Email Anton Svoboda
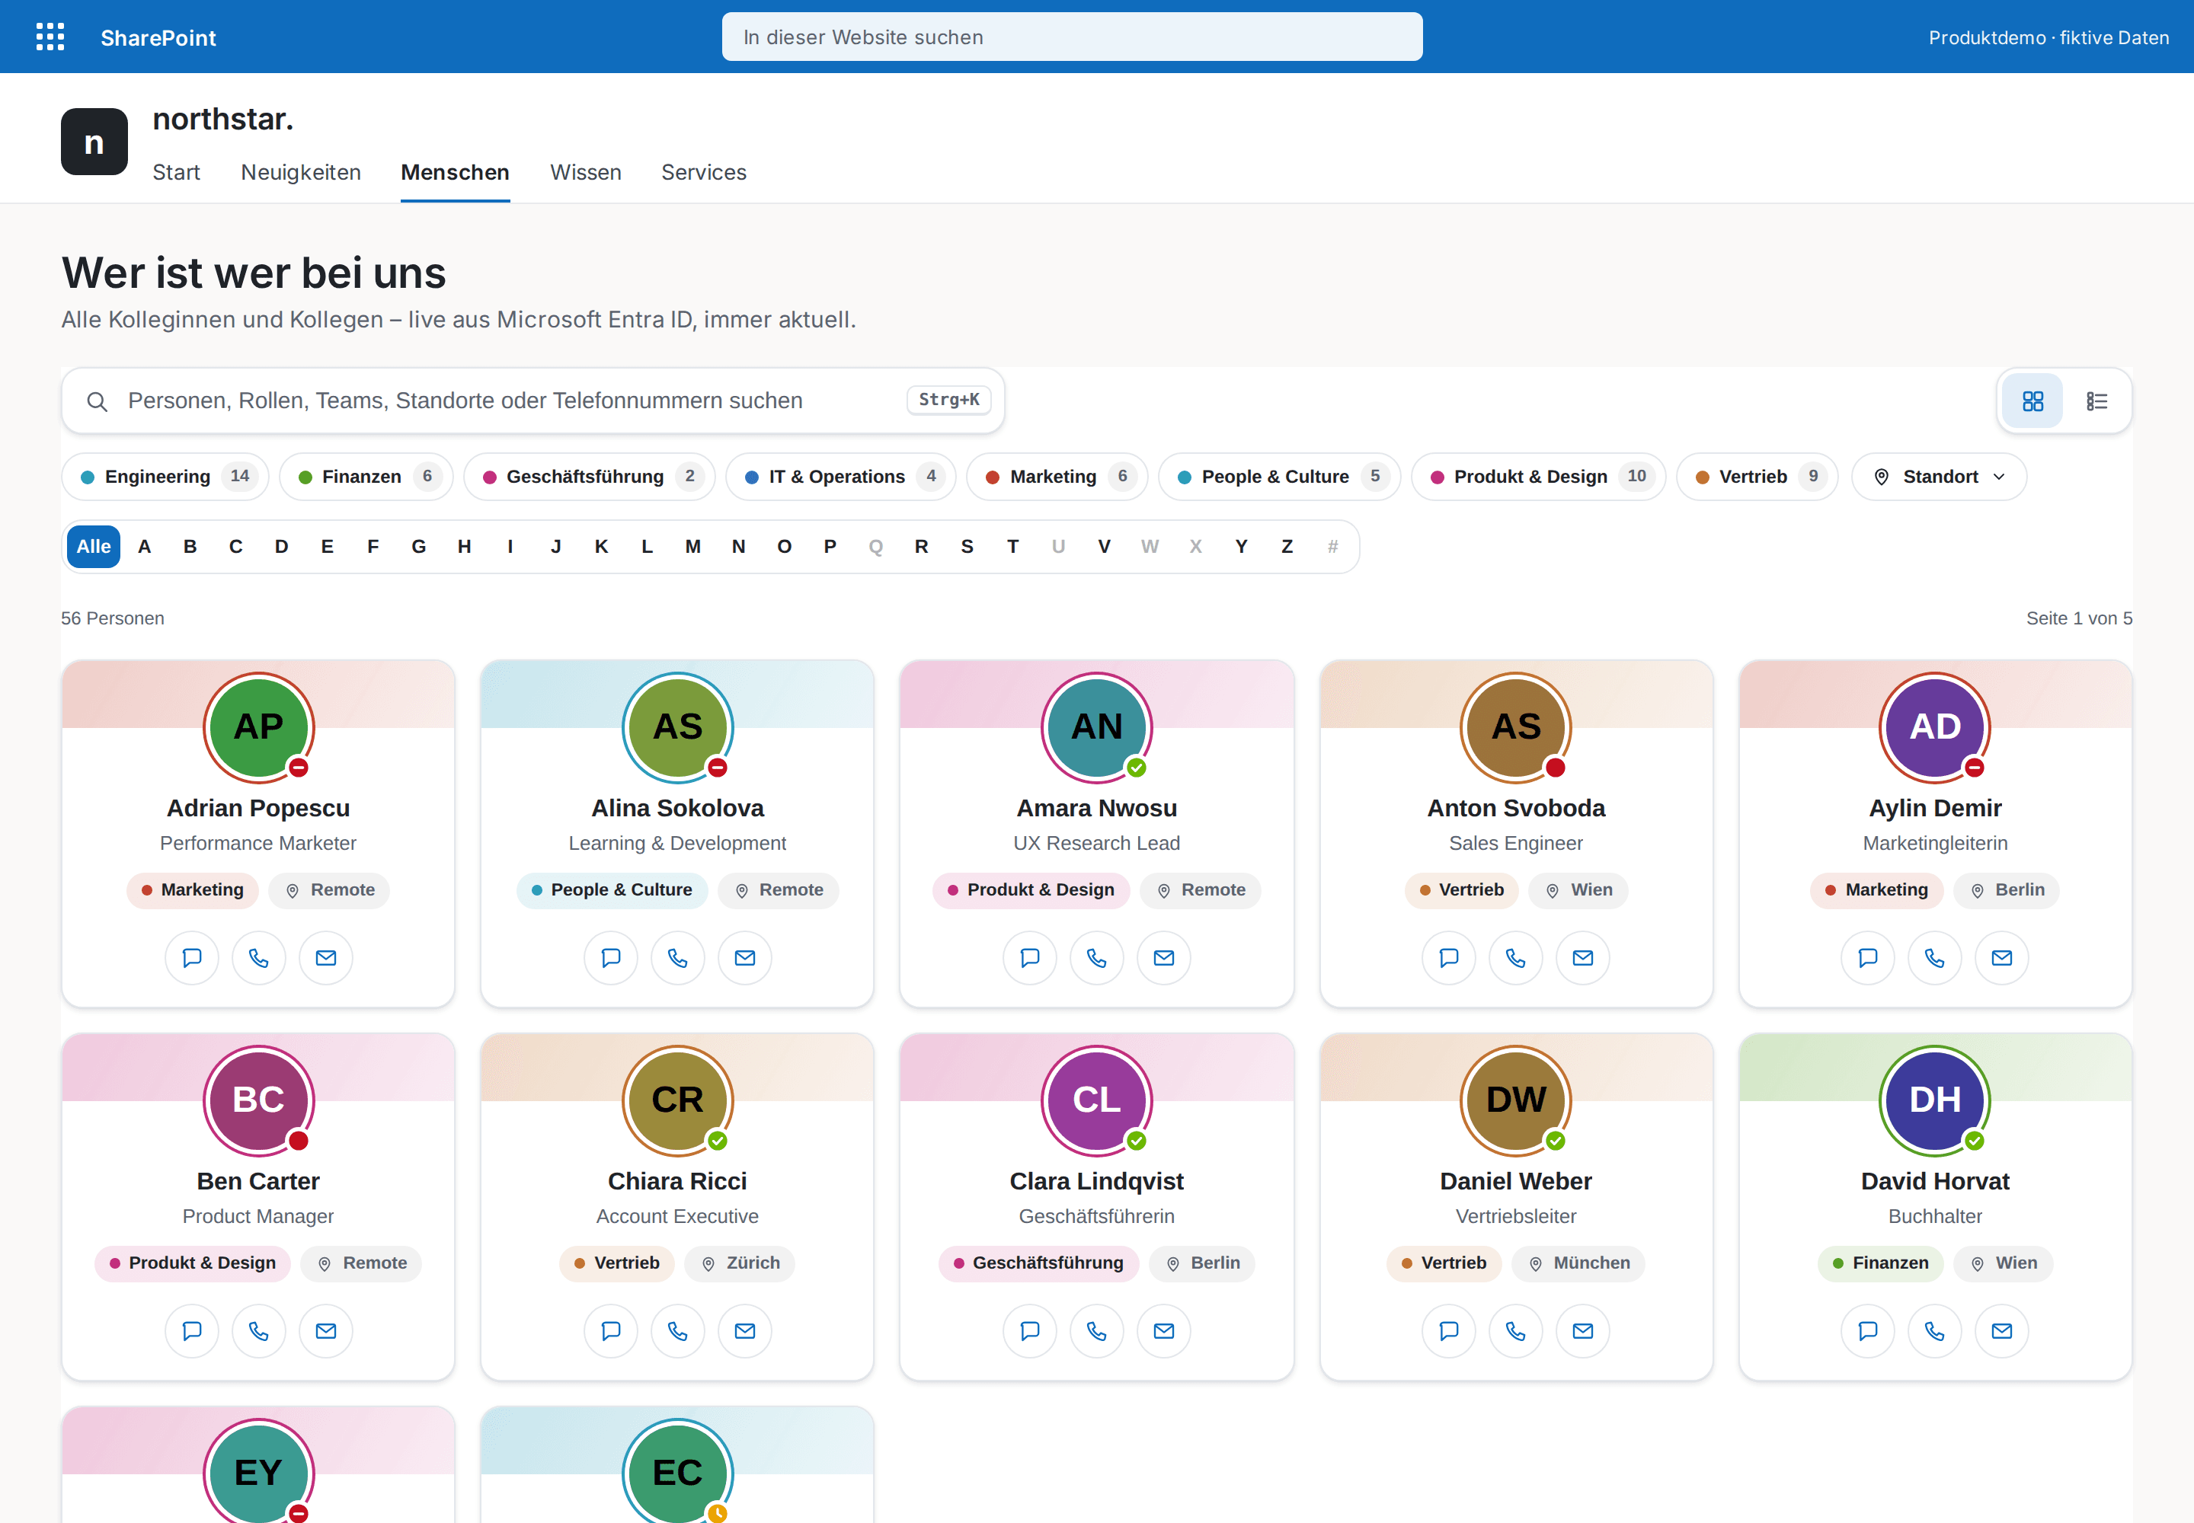This screenshot has height=1523, width=2194. [1583, 957]
